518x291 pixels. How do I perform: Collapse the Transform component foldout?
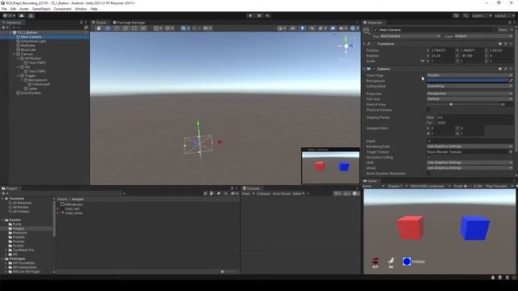point(364,44)
